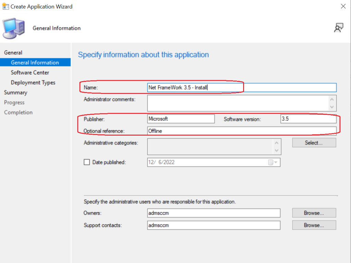Image resolution: width=351 pixels, height=263 pixels.
Task: Click the Optional reference field
Action: (x=242, y=131)
